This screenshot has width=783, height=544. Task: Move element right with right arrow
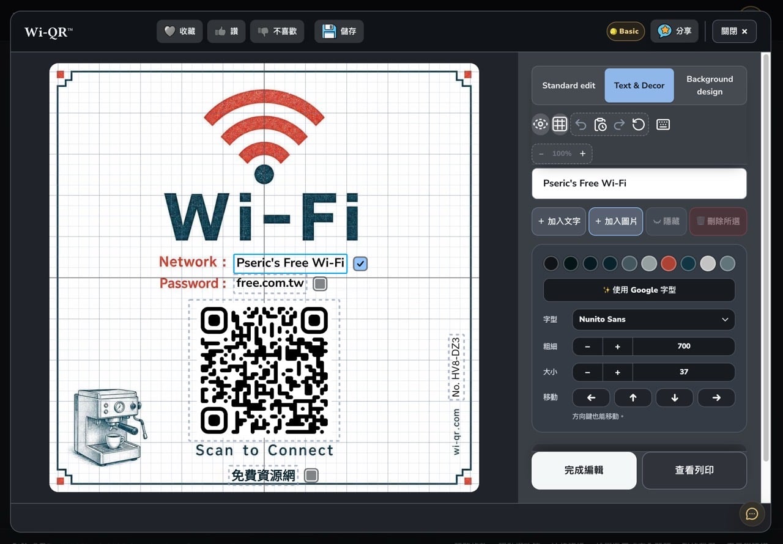(x=716, y=398)
